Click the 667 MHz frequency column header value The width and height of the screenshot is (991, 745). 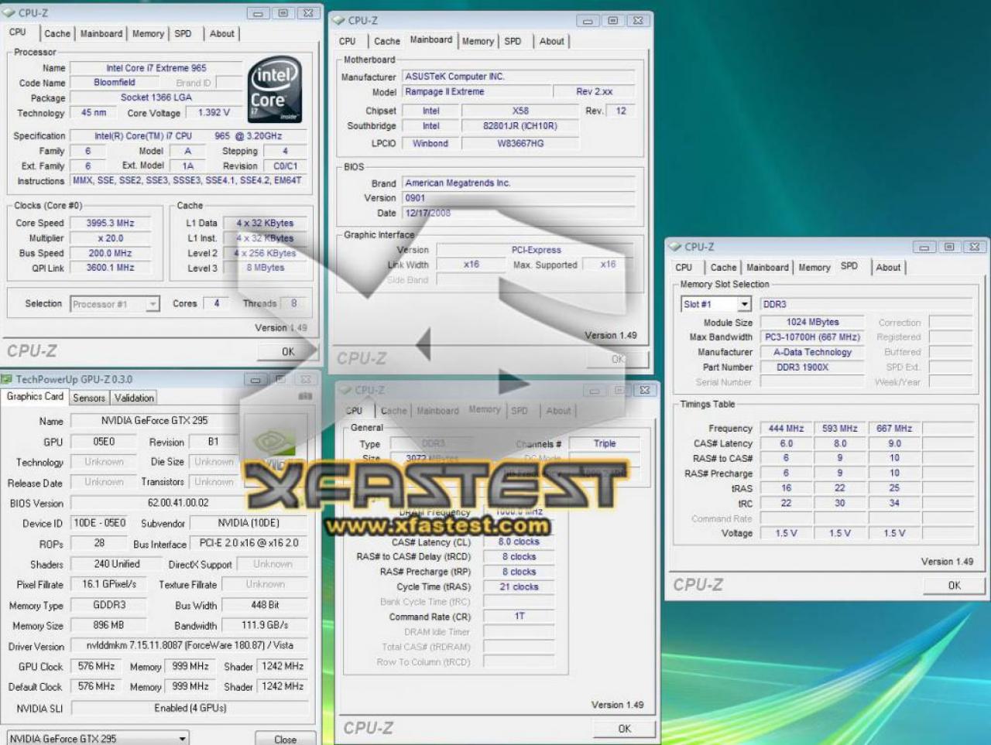[894, 429]
